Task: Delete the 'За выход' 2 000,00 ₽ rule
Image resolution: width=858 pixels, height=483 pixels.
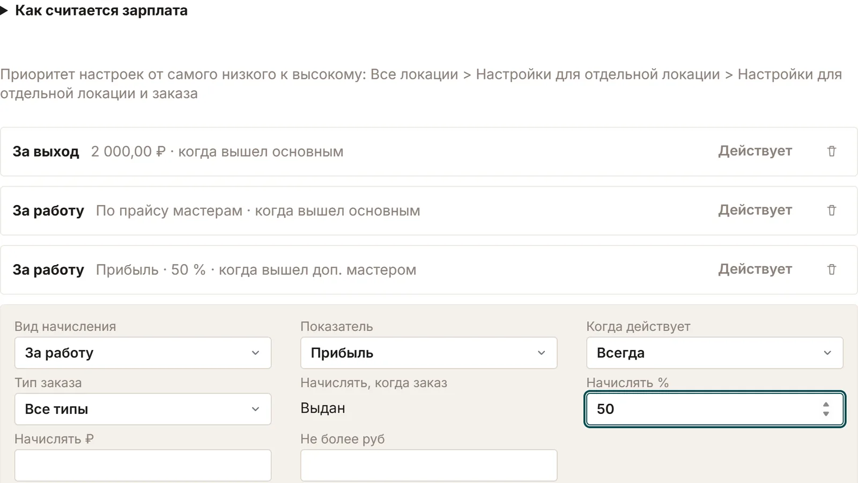Action: coord(831,151)
